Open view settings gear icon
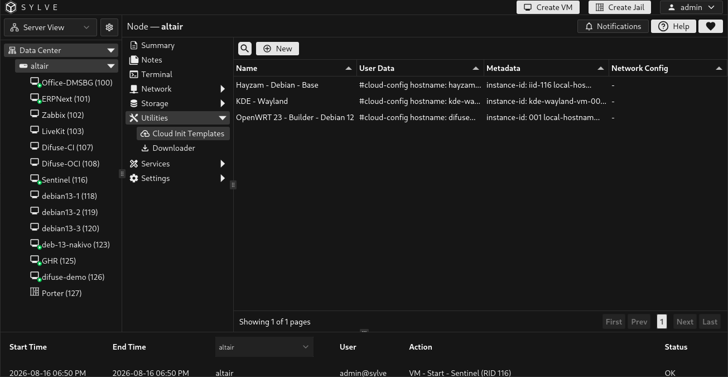 pos(109,27)
